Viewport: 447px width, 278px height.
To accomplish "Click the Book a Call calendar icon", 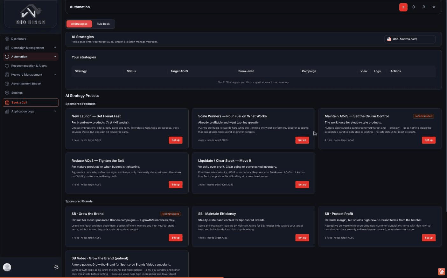I will pyautogui.click(x=7, y=103).
